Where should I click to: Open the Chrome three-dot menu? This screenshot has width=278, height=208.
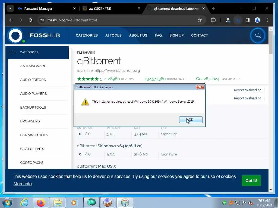click(x=267, y=20)
